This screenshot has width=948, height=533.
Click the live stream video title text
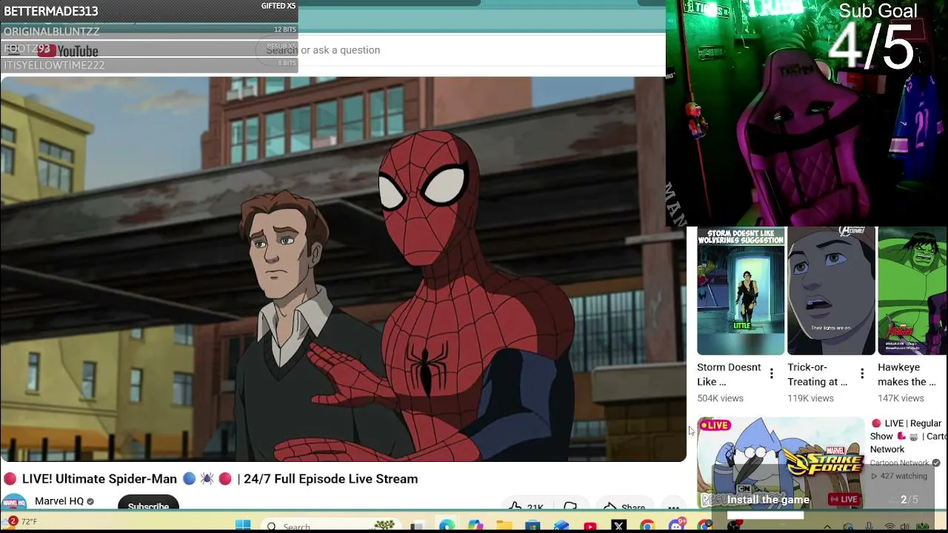pos(211,479)
